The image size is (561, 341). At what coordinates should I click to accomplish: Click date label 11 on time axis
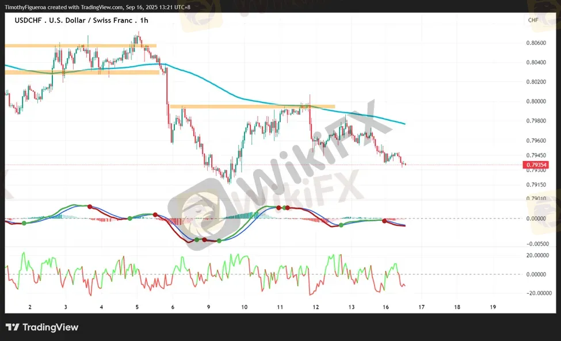coord(280,307)
